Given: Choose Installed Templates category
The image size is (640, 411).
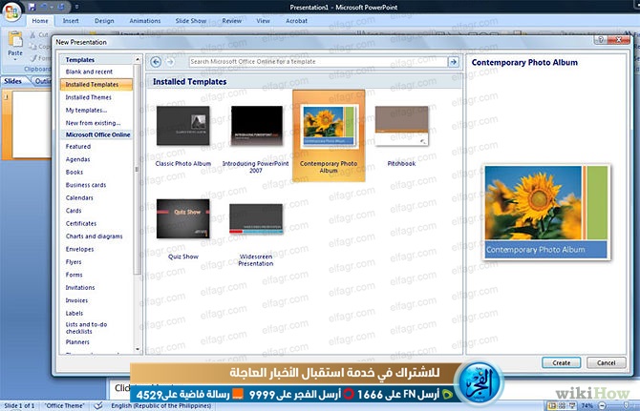Looking at the screenshot, I should (x=96, y=84).
